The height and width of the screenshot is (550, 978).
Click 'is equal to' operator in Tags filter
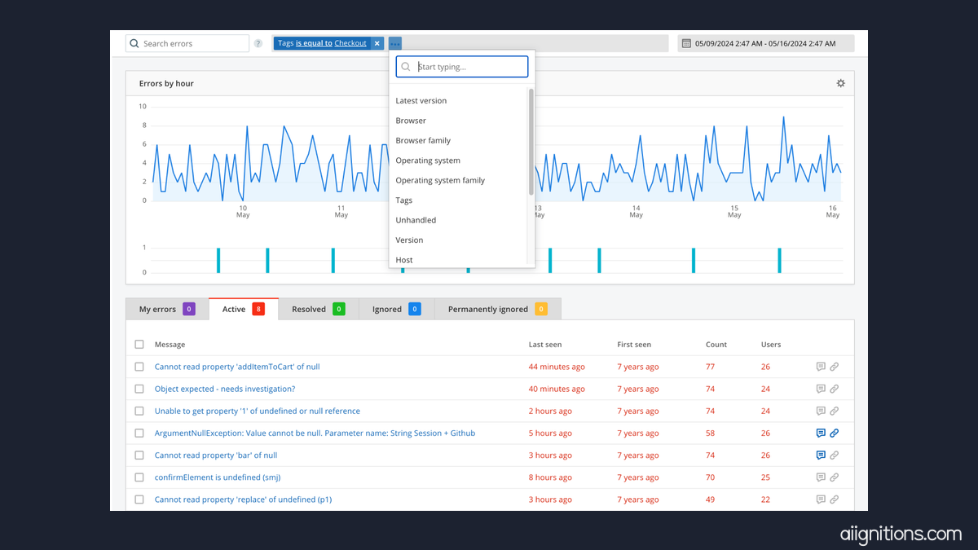tap(314, 43)
